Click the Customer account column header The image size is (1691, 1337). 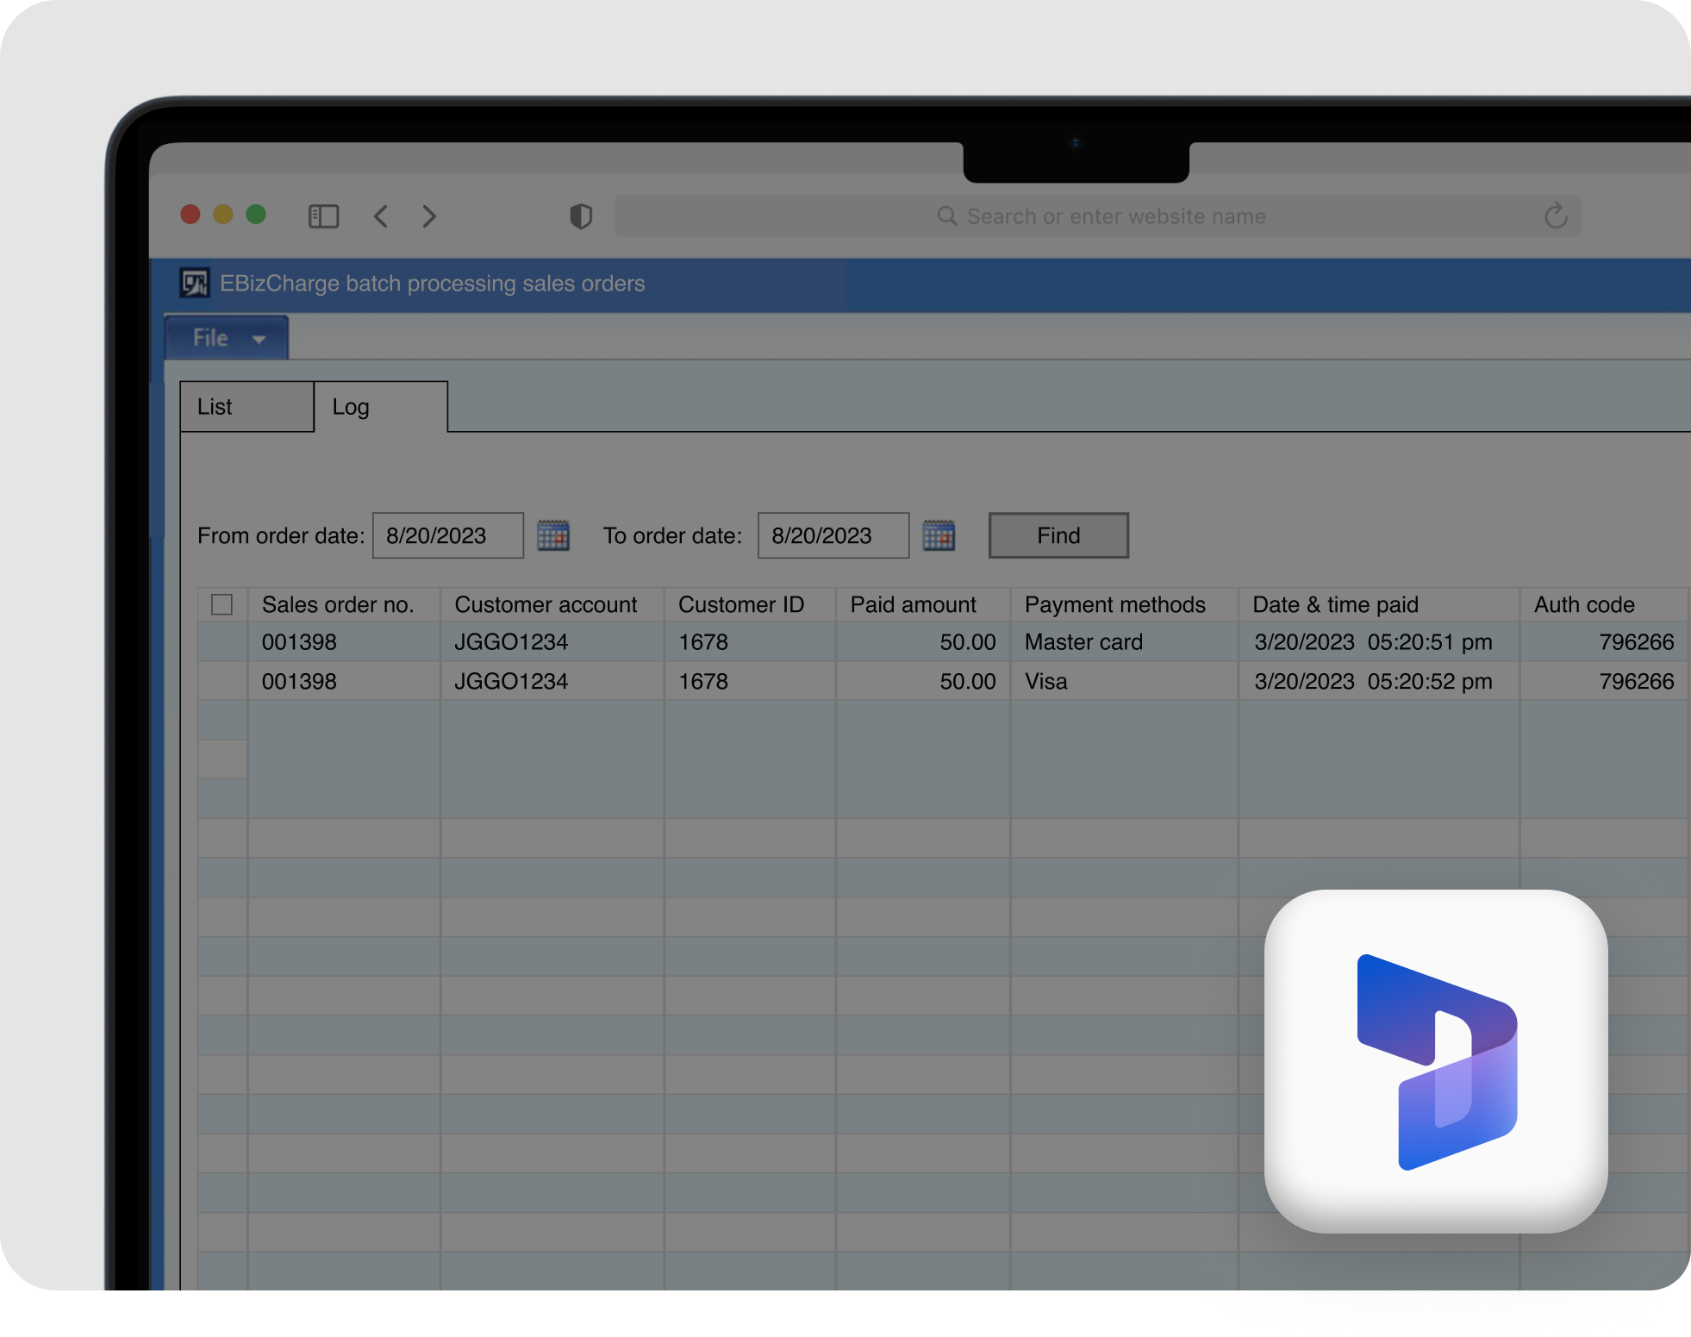[x=552, y=604]
